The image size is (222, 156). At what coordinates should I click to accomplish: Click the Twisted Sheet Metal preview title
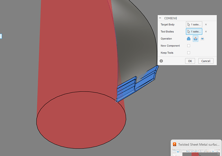coord(199,144)
